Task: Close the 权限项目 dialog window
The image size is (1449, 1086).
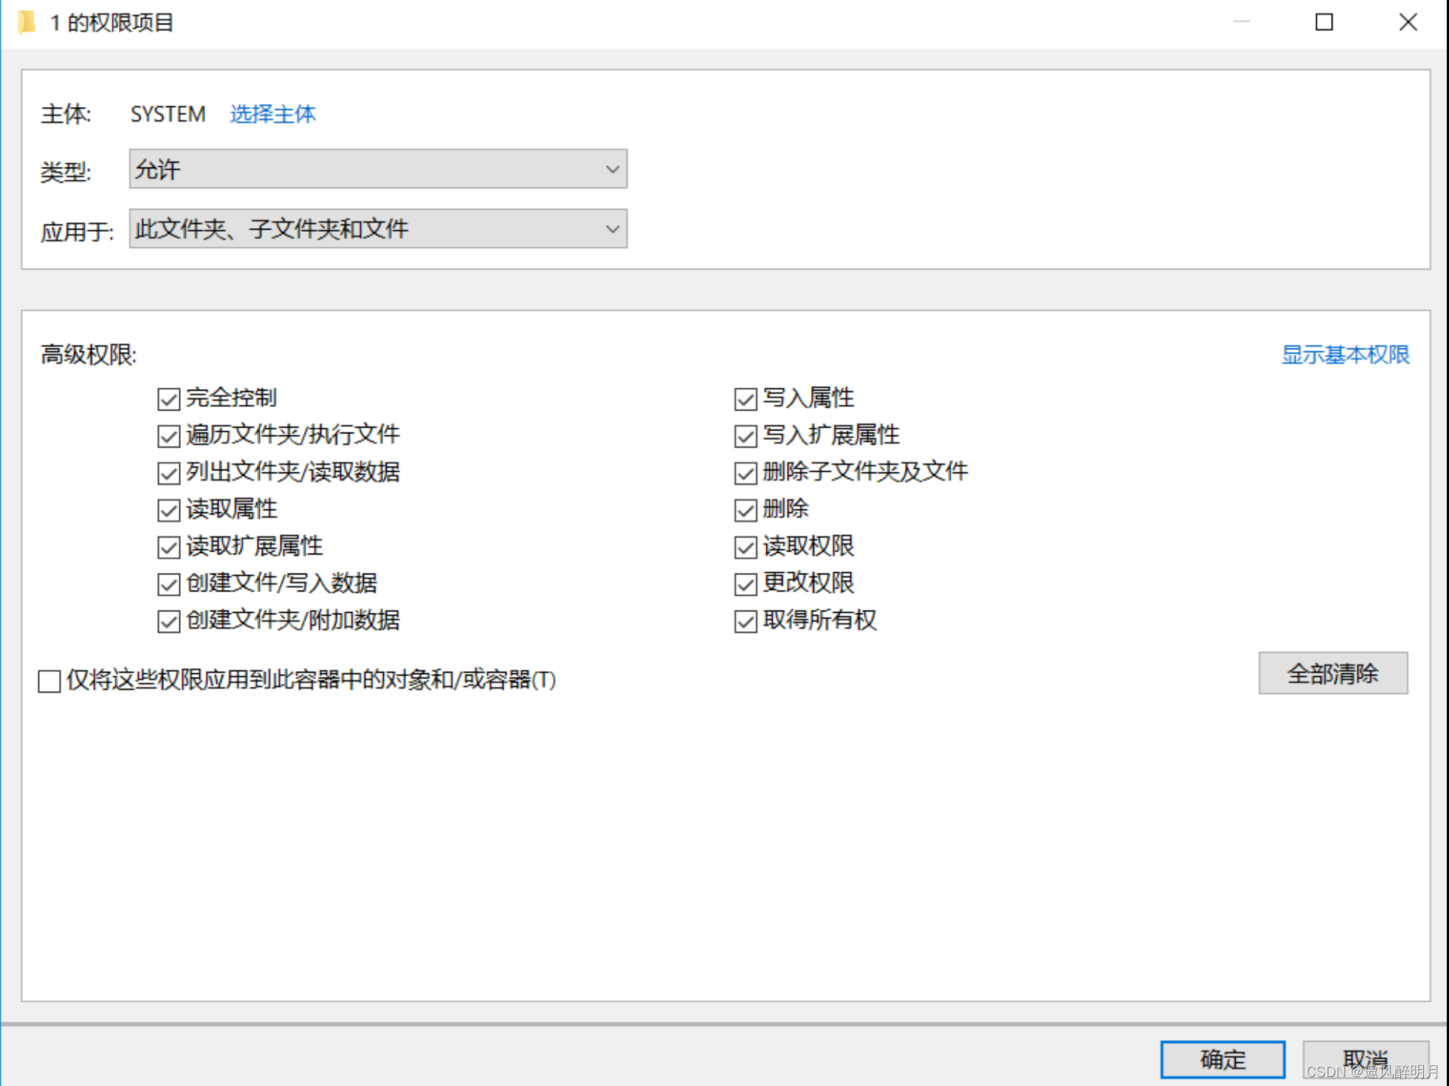Action: click(x=1408, y=22)
